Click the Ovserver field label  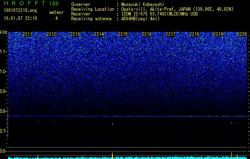tap(81, 4)
